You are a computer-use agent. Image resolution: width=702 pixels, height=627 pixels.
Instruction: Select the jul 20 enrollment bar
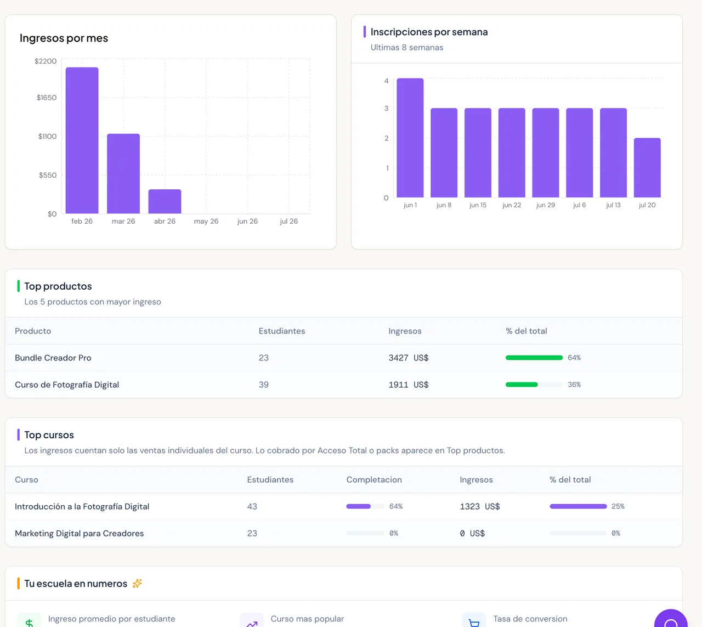click(647, 167)
